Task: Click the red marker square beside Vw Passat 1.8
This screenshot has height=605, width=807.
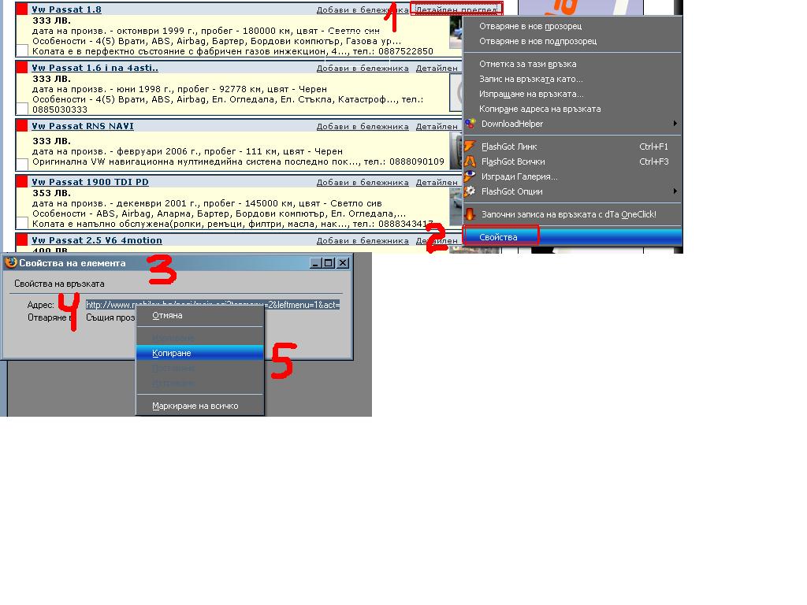Action: coord(22,9)
